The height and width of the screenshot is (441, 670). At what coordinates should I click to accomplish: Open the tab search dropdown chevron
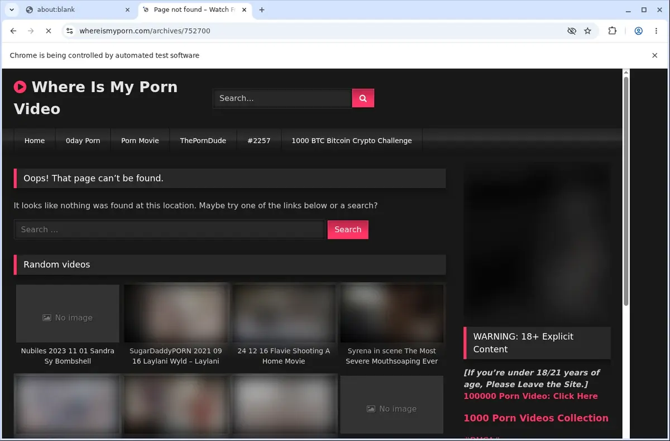[x=11, y=9]
